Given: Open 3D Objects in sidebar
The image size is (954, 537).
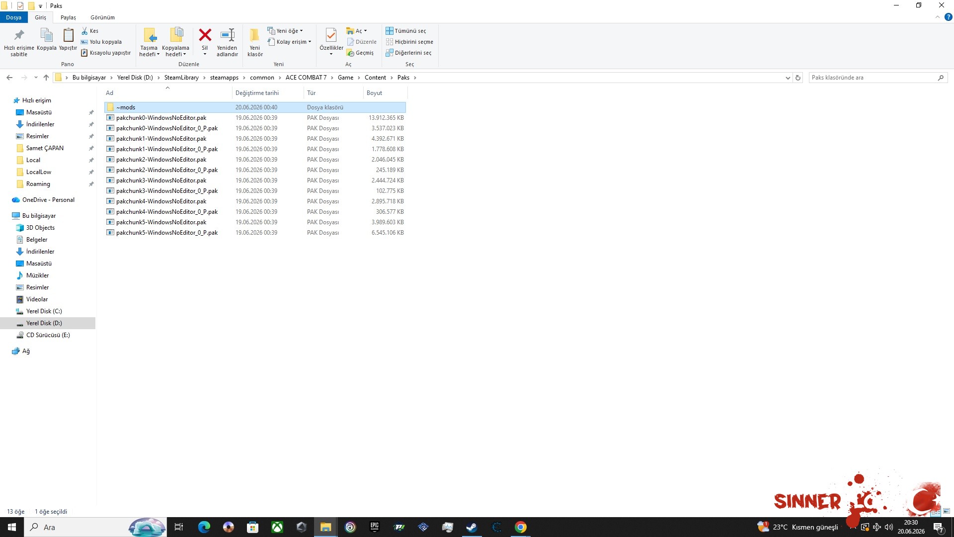Looking at the screenshot, I should coord(40,228).
